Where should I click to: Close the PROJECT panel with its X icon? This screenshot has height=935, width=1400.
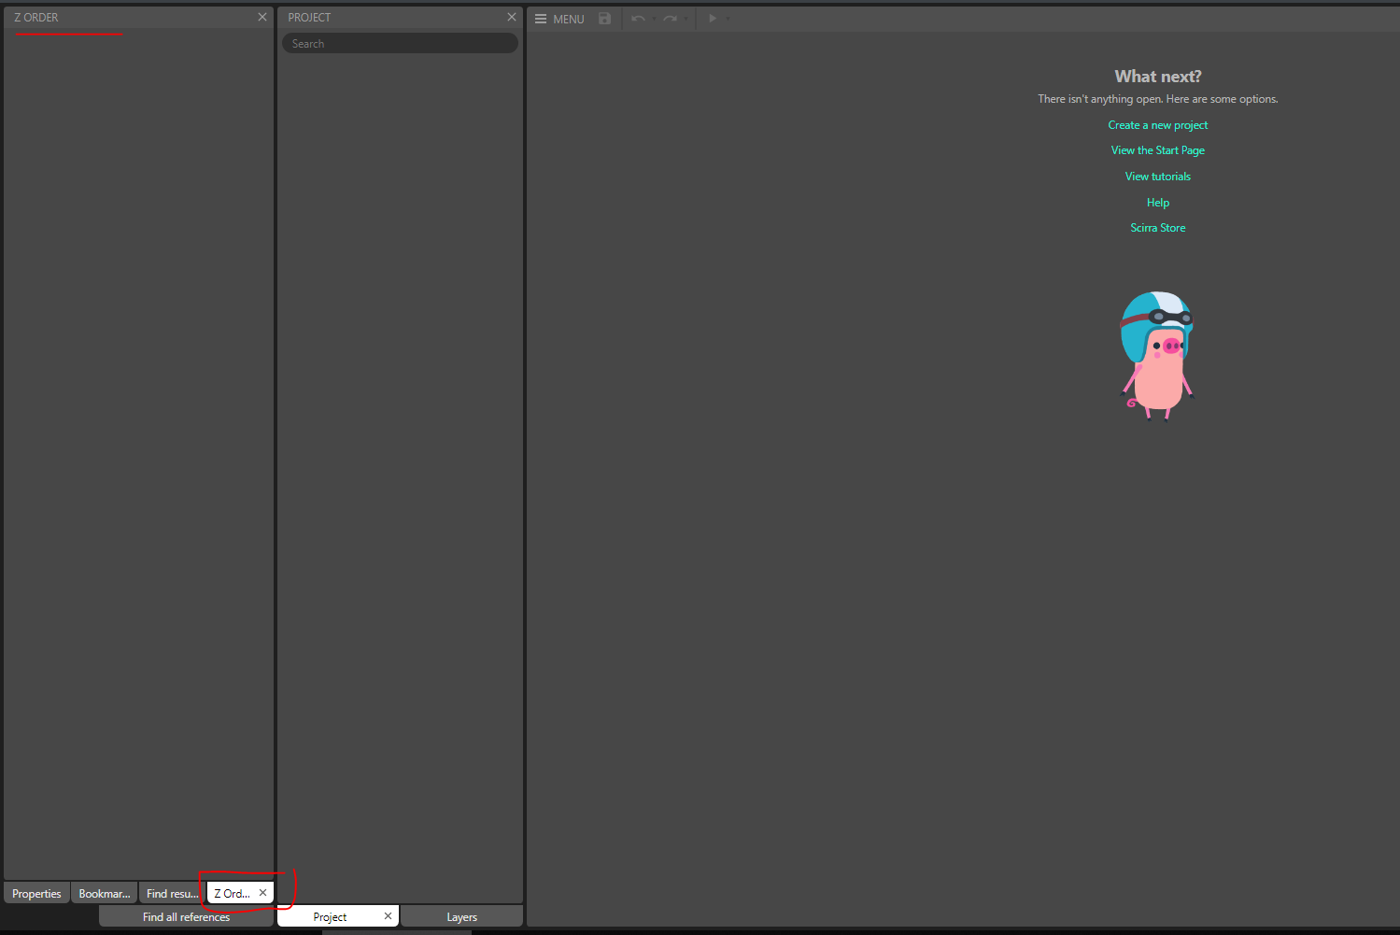[x=512, y=16]
